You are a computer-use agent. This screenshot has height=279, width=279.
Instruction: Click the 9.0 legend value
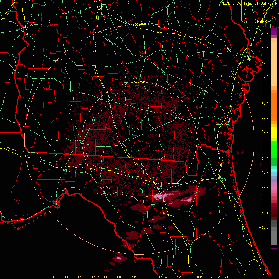point(265,49)
